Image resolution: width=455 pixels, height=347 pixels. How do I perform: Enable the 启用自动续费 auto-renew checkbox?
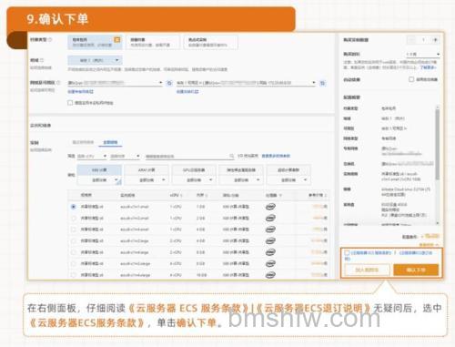coord(411,79)
